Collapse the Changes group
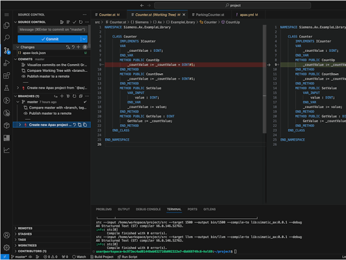 (18, 47)
